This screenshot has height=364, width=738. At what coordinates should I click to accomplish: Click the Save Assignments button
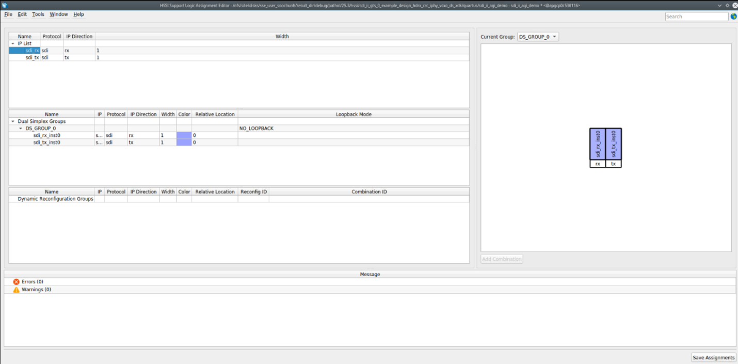(713, 357)
